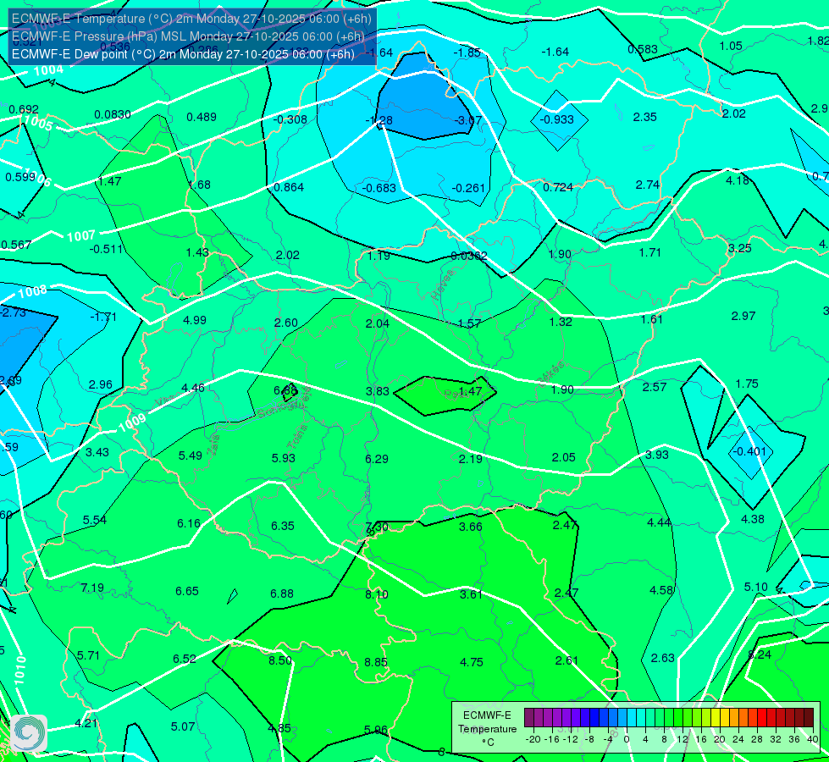Image resolution: width=829 pixels, height=762 pixels.
Task: Pick the purple swatch at -20 in legend
Action: (x=529, y=718)
